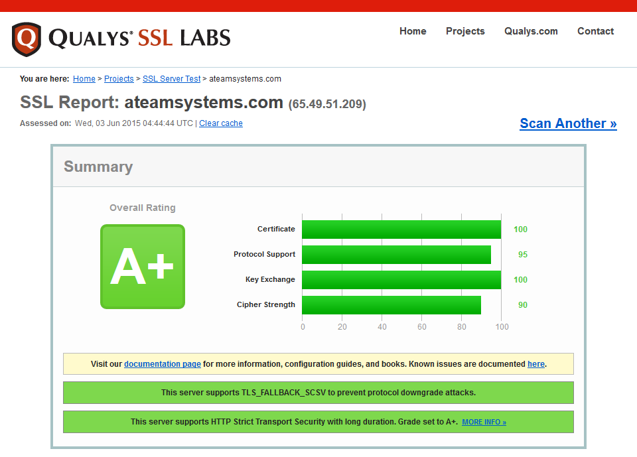Click the Clear cache link

tap(220, 123)
